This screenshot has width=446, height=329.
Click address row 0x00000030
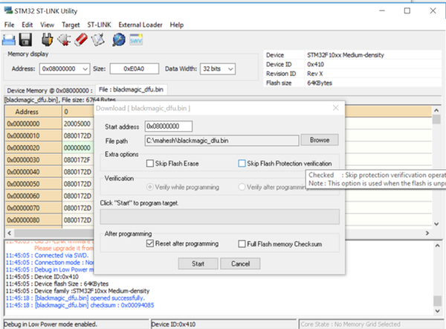(33, 160)
